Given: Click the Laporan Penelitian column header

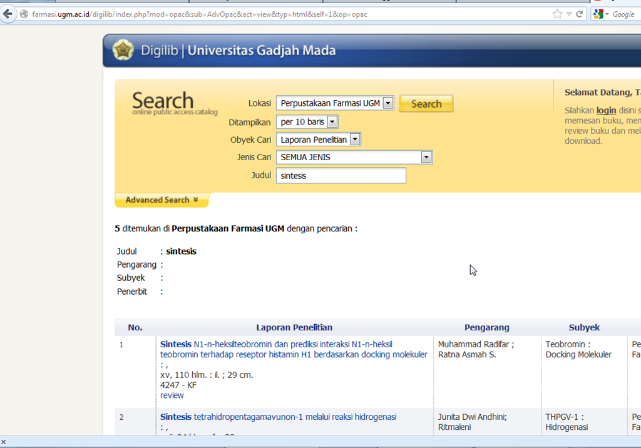Looking at the screenshot, I should point(294,327).
